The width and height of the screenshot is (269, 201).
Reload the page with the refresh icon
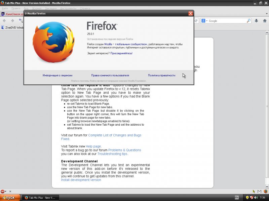pos(196,21)
